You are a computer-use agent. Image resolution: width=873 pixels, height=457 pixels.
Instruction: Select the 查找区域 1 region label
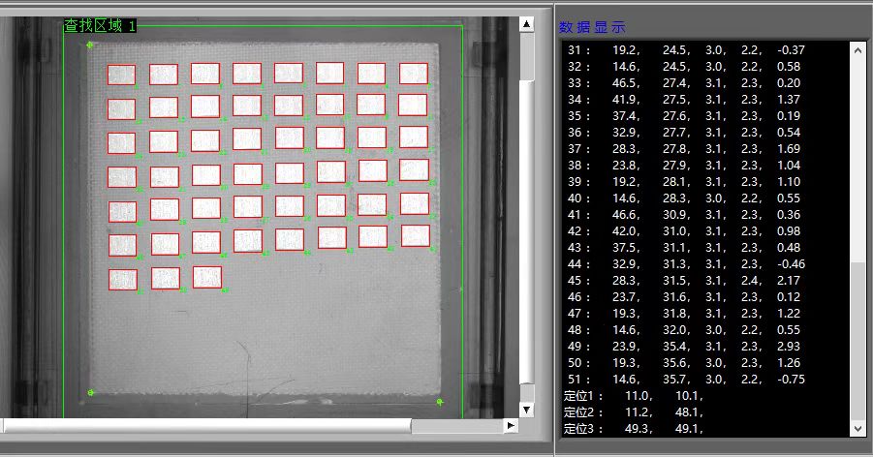(x=100, y=26)
